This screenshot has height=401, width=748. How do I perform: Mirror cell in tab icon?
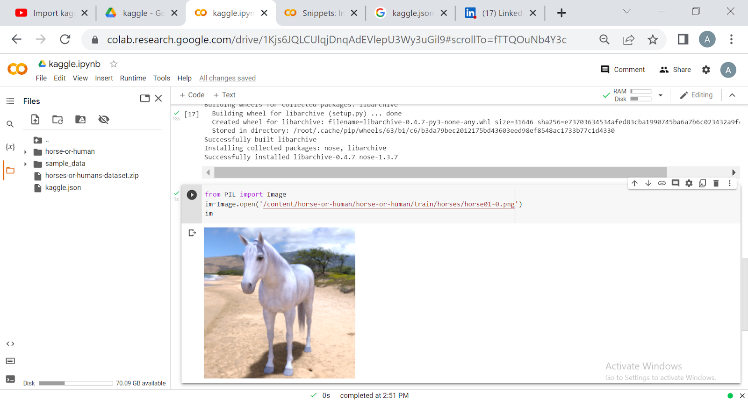click(702, 183)
